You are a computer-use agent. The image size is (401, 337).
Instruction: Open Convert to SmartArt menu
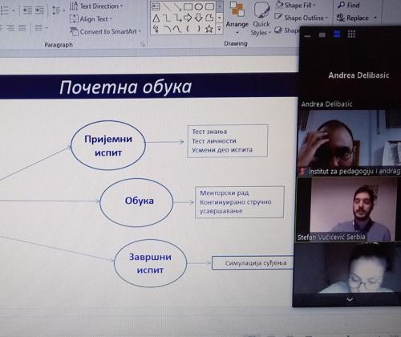(x=105, y=31)
